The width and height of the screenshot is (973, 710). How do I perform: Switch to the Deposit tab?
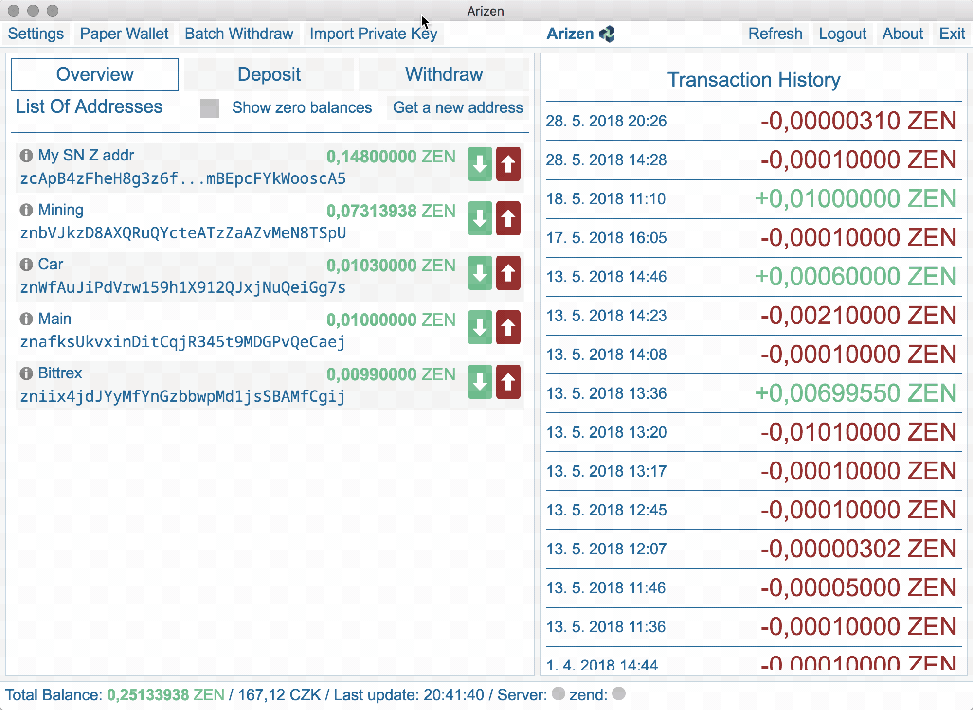pyautogui.click(x=269, y=74)
